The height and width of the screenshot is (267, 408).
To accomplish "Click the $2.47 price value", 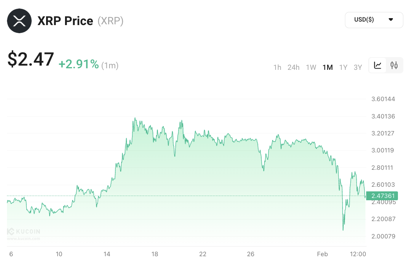I will coord(31,60).
